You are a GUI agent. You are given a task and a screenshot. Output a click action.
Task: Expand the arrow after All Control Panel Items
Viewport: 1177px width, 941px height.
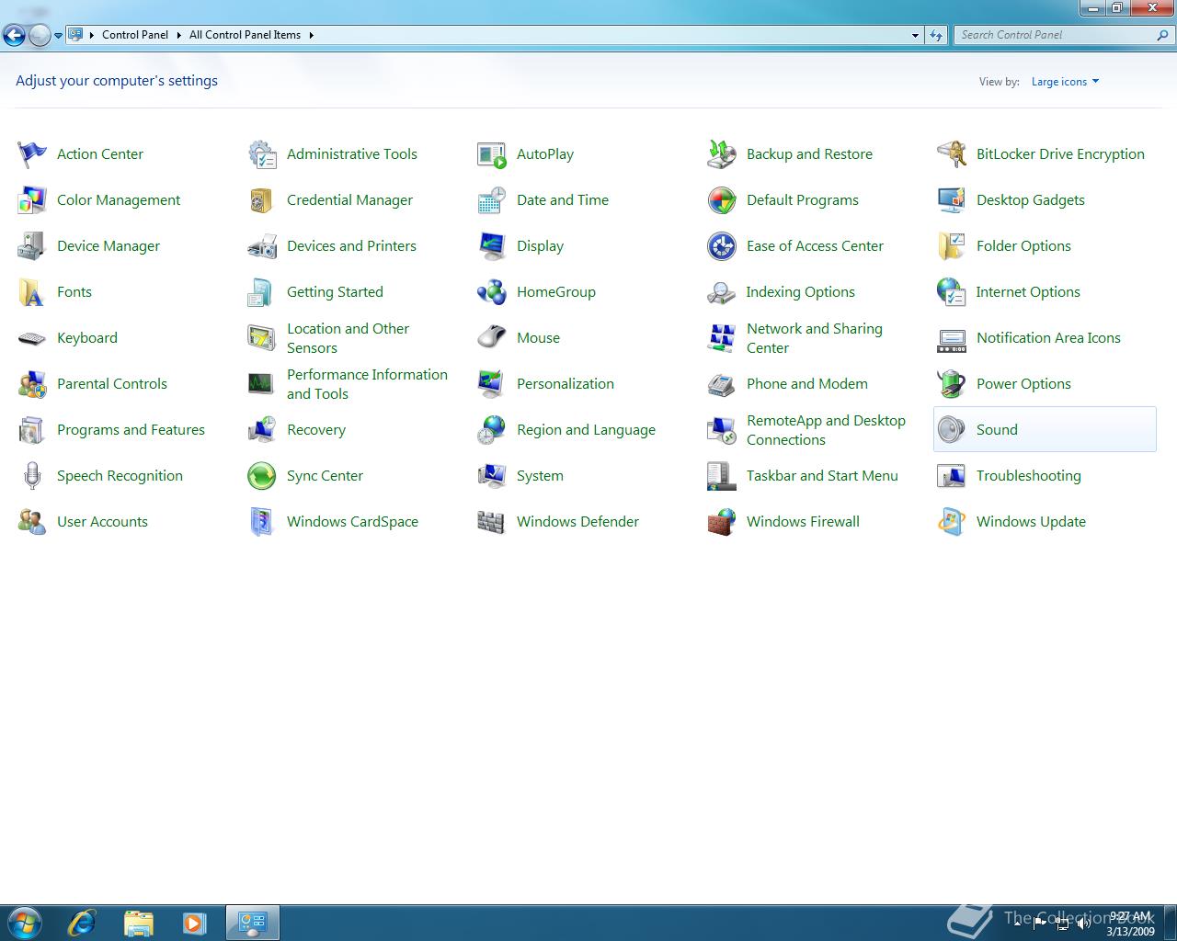click(x=311, y=35)
